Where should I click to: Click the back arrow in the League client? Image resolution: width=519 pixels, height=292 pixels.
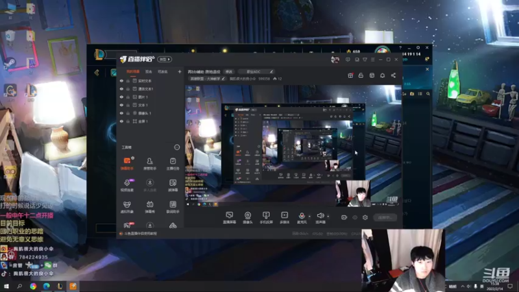pyautogui.click(x=97, y=73)
